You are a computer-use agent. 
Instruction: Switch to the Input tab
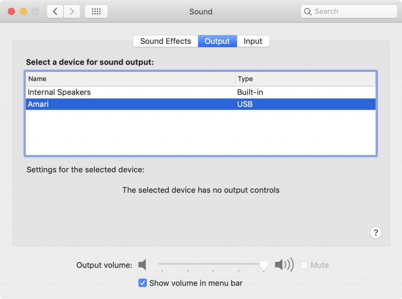coord(253,41)
